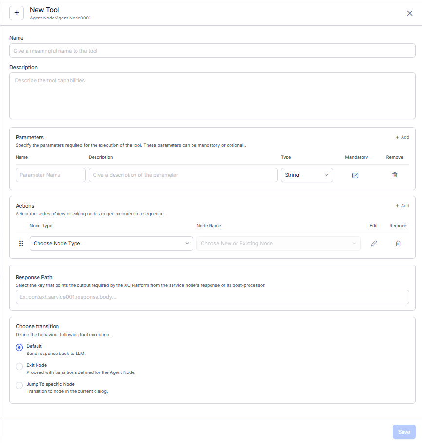This screenshot has height=443, width=422.
Task: Click the tool Name input field
Action: pyautogui.click(x=212, y=51)
